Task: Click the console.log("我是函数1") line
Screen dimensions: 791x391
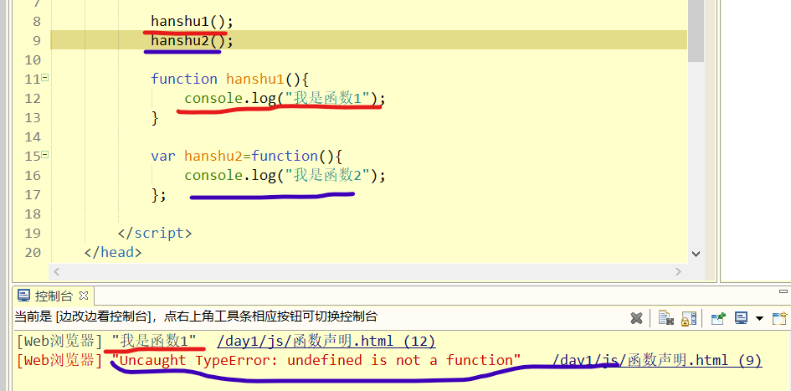Action: click(x=285, y=99)
